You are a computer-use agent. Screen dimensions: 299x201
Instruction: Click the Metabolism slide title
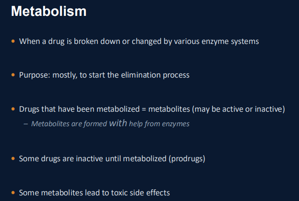coord(49,11)
